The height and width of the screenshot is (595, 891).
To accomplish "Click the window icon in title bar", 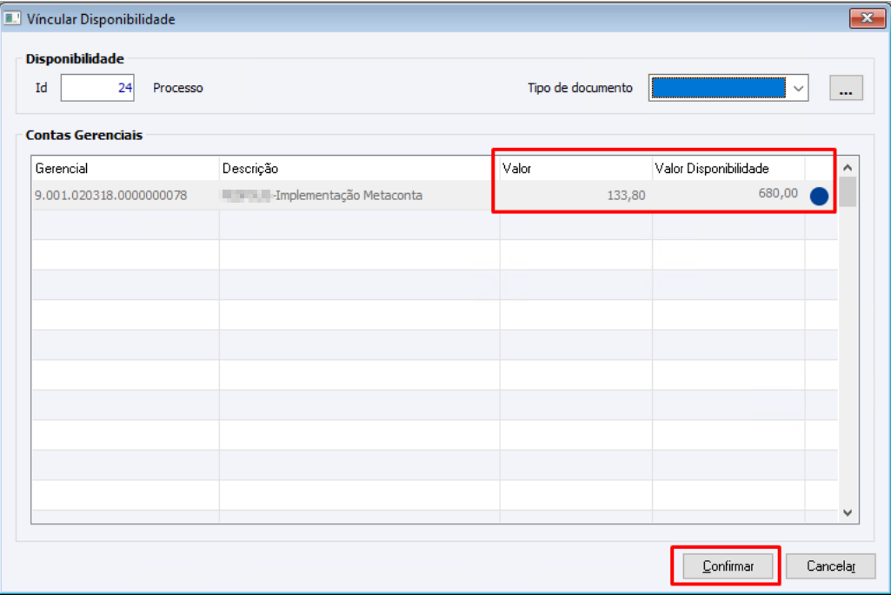I will tap(12, 19).
